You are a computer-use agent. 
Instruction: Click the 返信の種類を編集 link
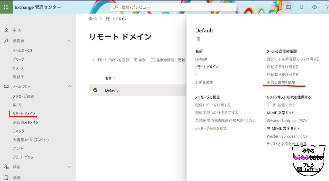tap(281, 82)
